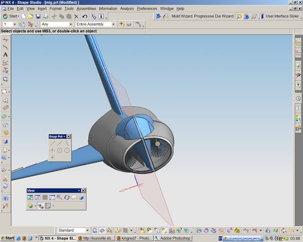Click the Refresh icon in View toolbar
Screen dimensions: 303x242
[30, 197]
